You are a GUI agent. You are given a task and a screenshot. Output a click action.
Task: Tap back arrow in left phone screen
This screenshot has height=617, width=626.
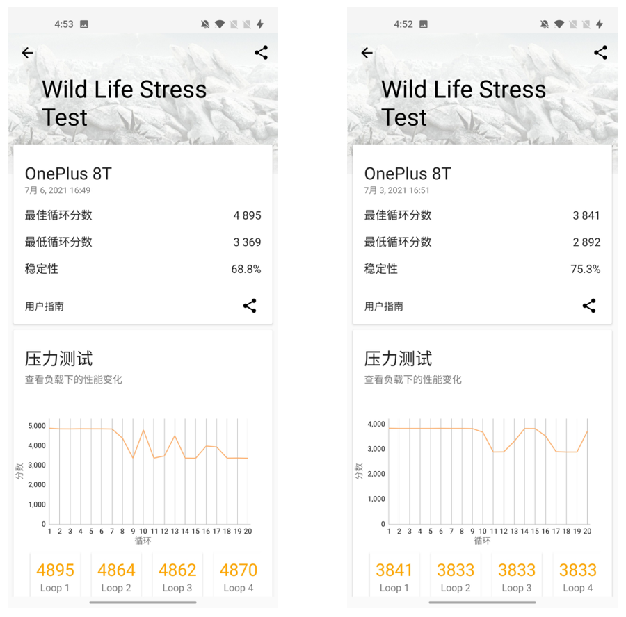click(x=28, y=53)
